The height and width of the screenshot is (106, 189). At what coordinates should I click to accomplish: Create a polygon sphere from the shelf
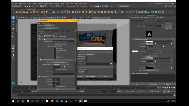(17, 12)
